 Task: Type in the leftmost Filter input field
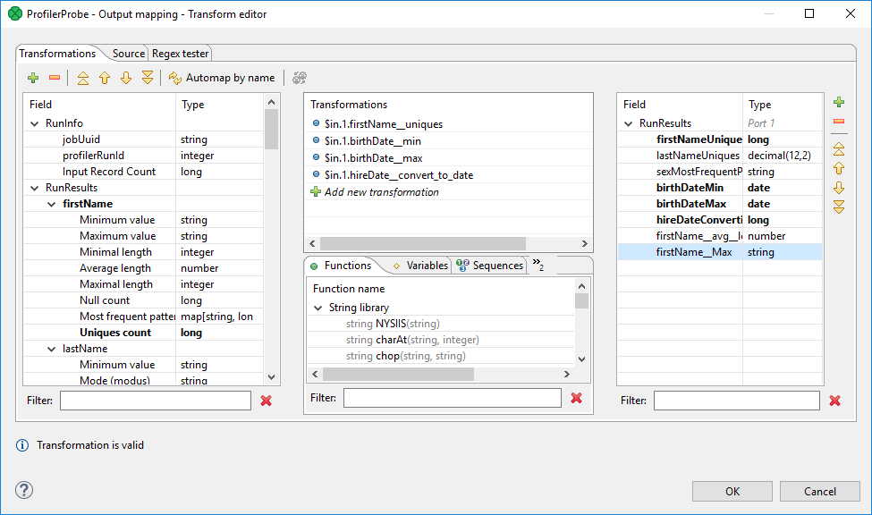click(x=154, y=400)
